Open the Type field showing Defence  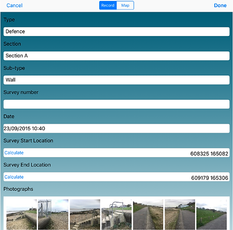[x=116, y=31]
